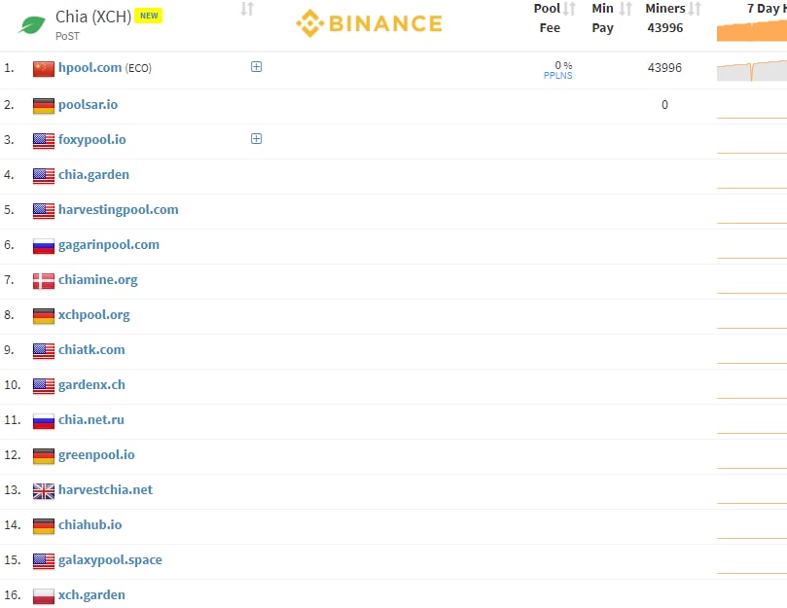Go to the greenpool.io pool link

tap(96, 454)
